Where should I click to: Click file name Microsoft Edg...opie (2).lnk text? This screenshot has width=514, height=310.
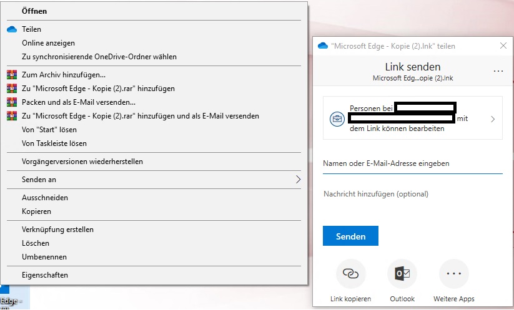click(x=413, y=78)
